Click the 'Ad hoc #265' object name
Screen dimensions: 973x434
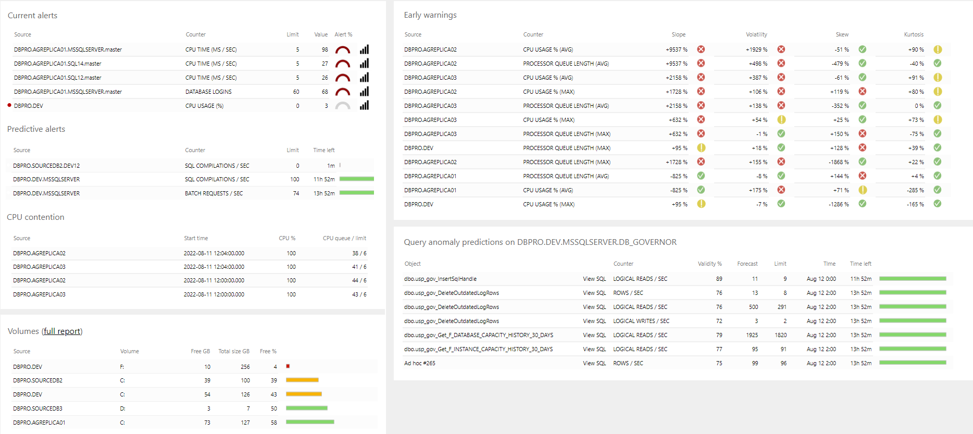click(420, 363)
